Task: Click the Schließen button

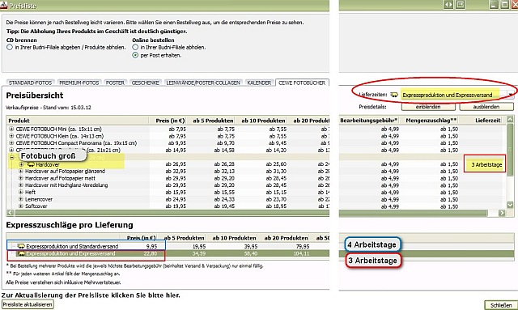Action: 500,305
